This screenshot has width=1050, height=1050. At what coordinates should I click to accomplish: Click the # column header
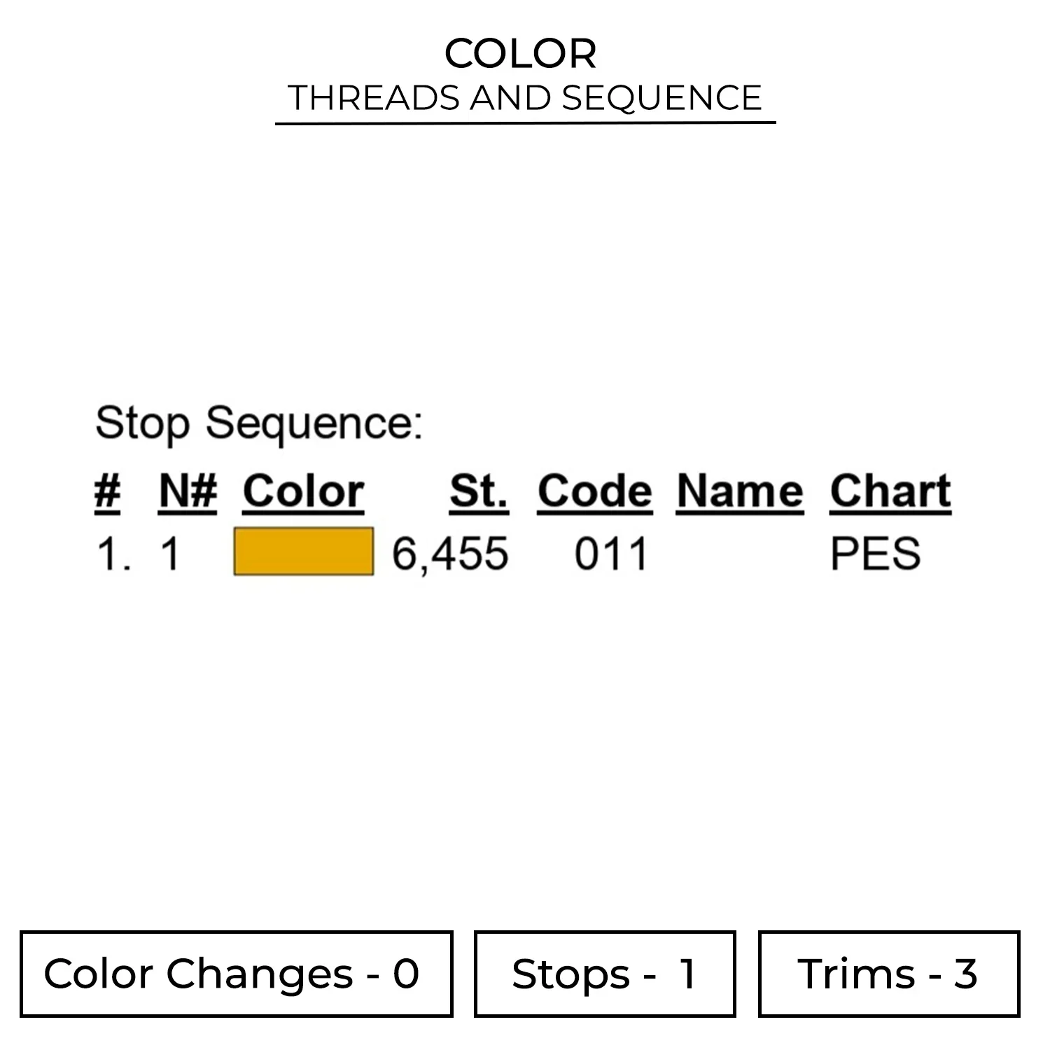(107, 491)
